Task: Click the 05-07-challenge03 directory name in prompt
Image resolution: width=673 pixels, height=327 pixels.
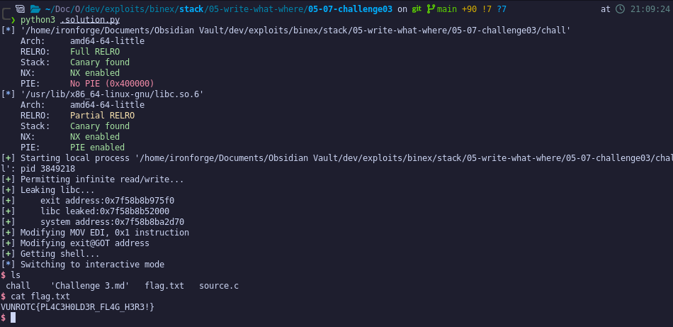Action: click(x=350, y=9)
